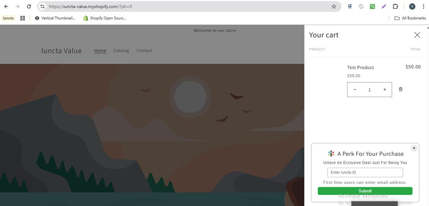Image resolution: width=429 pixels, height=206 pixels.
Task: Bookmark this page with the star icon
Action: point(333,7)
